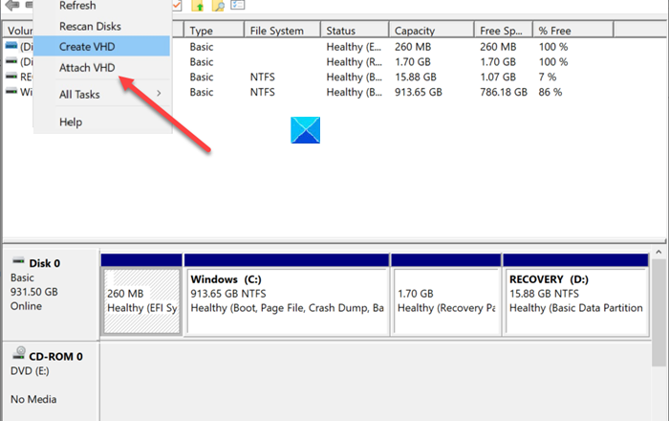Screen dimensions: 669x421
Task: Click NTFS in the 913.65 GB row
Action: click(263, 92)
